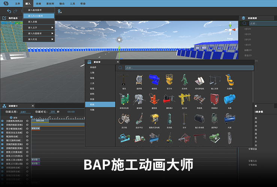Toggle visibility eye for 塔吊 track

click(x=27, y=133)
